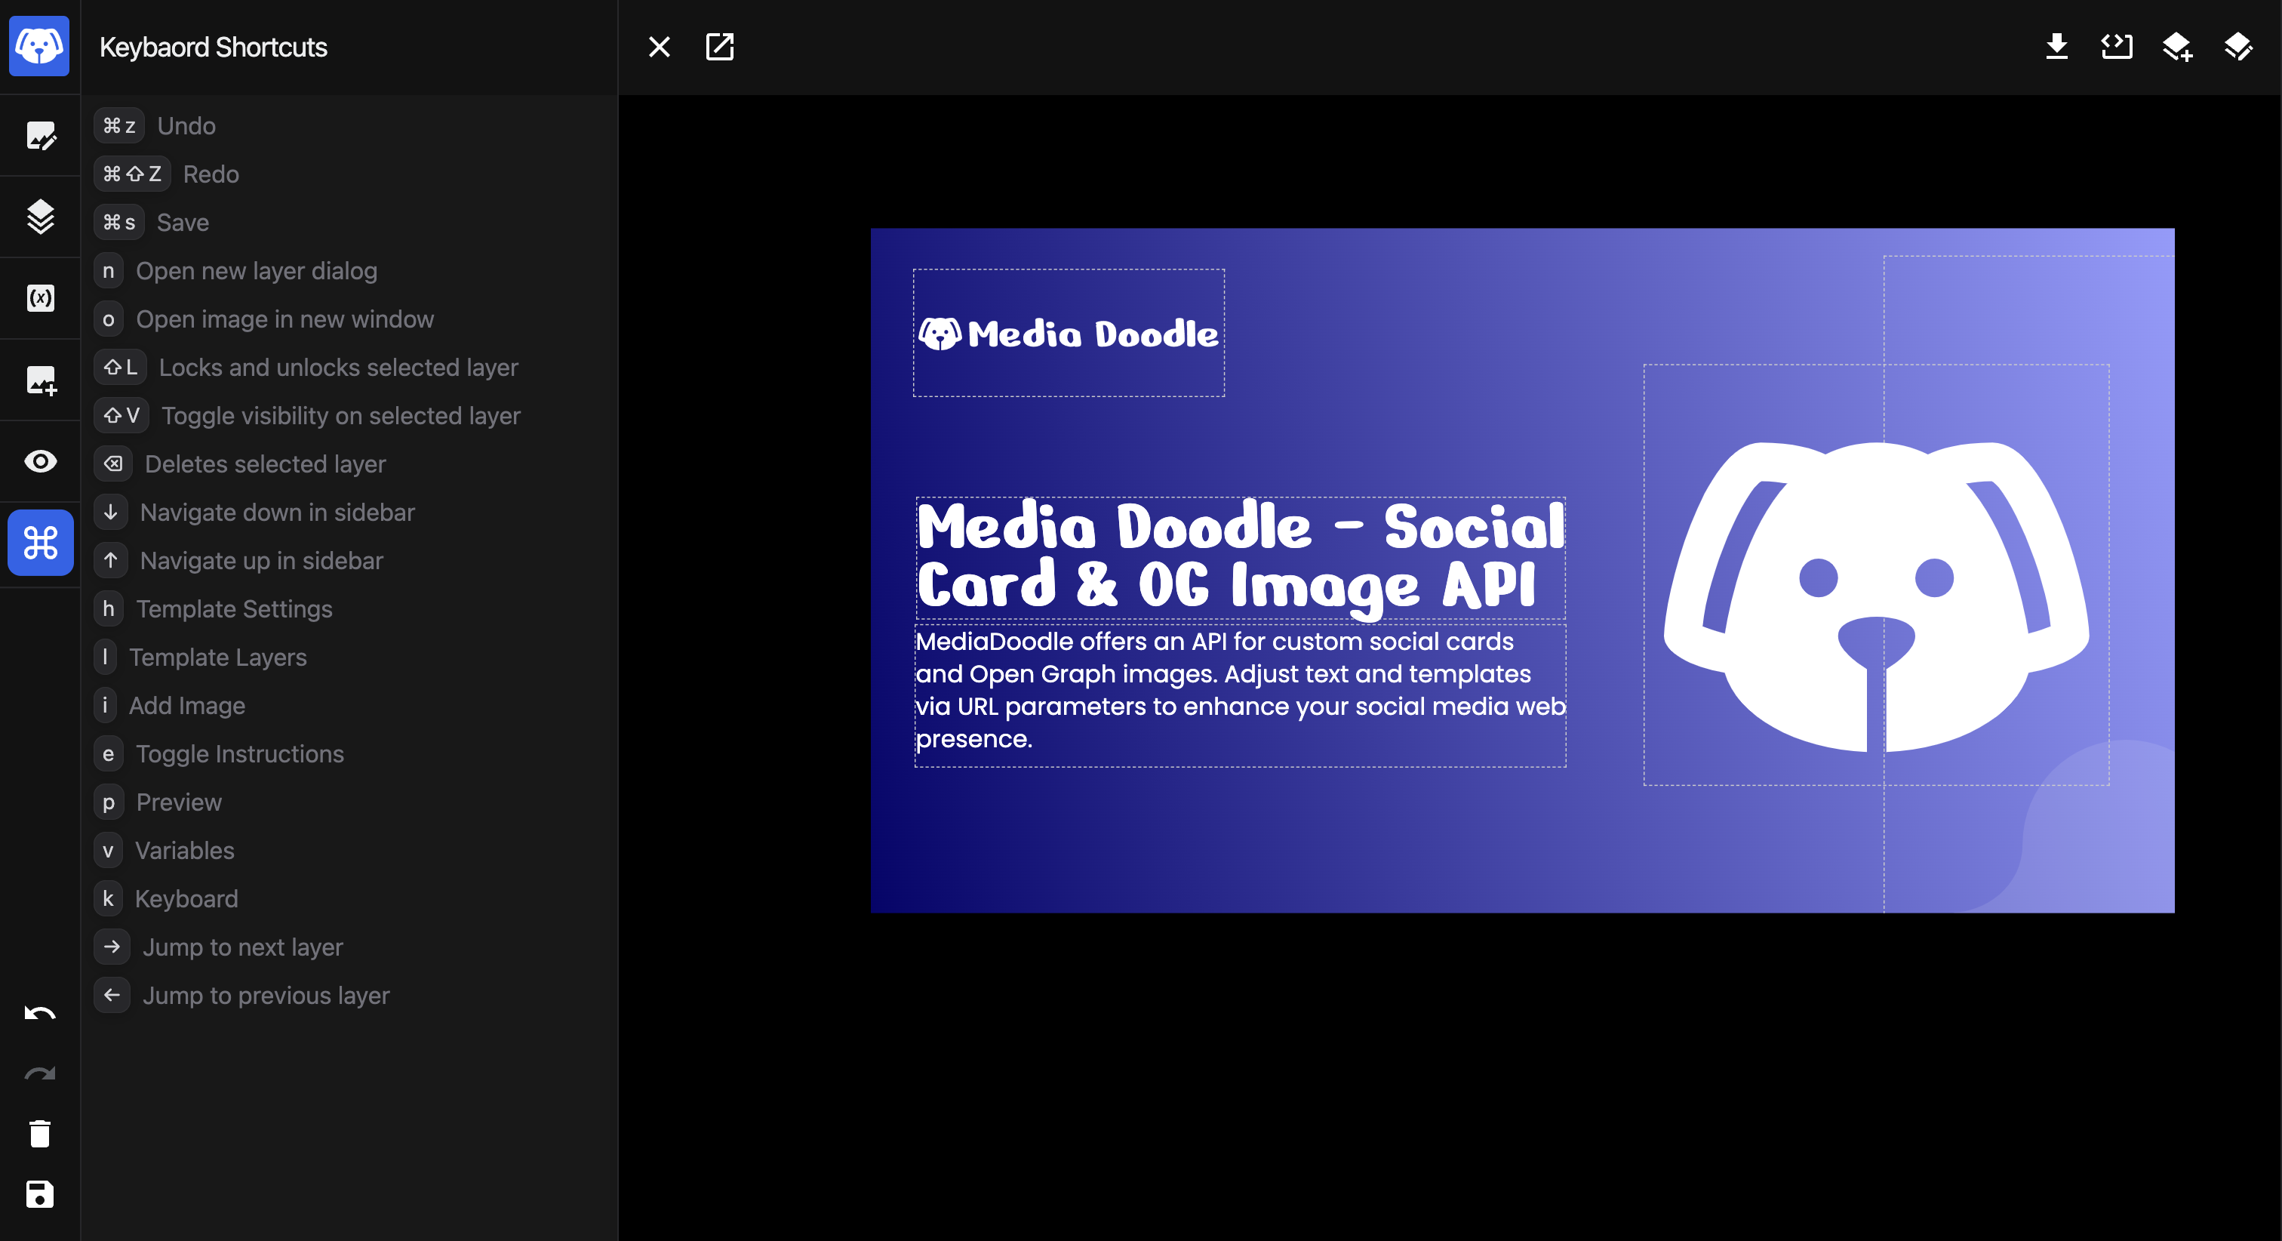Screen dimensions: 2282x1241
Task: Click the backspace key icon for delete layer
Action: (112, 463)
